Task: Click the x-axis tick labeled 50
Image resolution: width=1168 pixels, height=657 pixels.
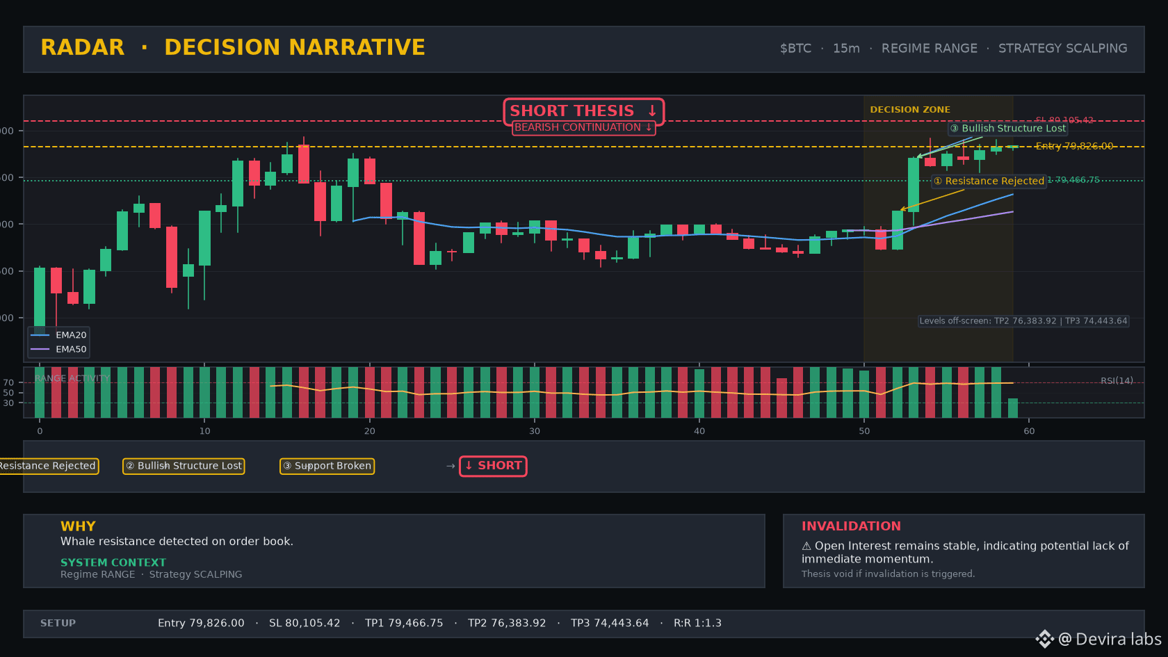Action: [x=864, y=431]
